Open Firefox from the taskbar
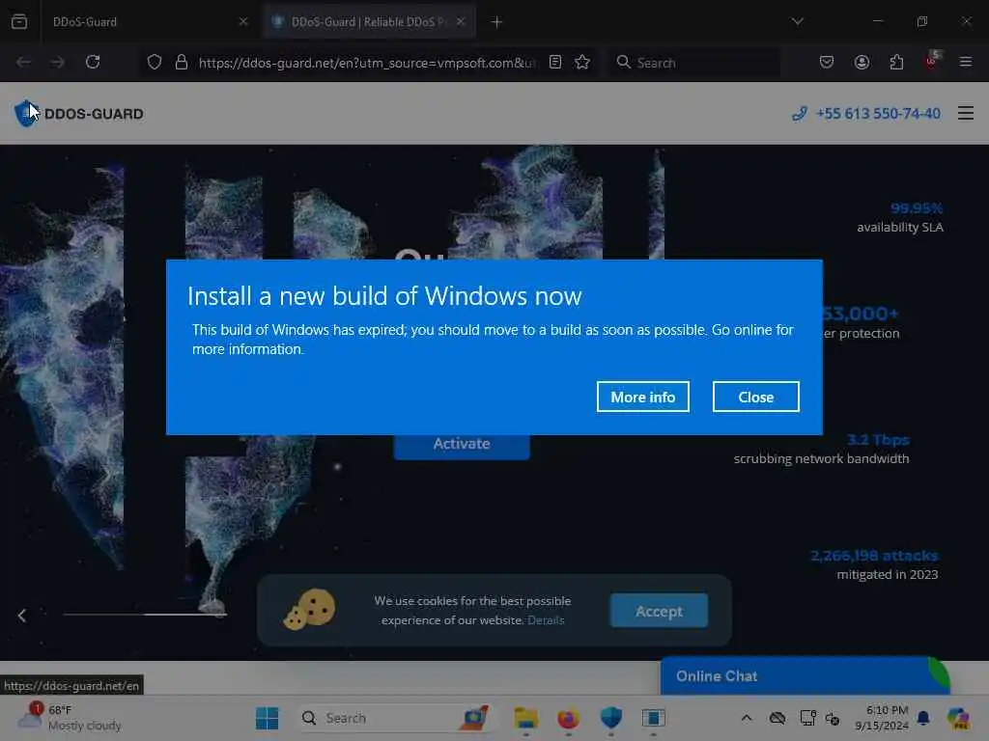 tap(568, 718)
